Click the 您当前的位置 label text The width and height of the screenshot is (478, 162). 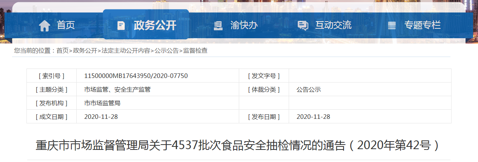pyautogui.click(x=35, y=51)
